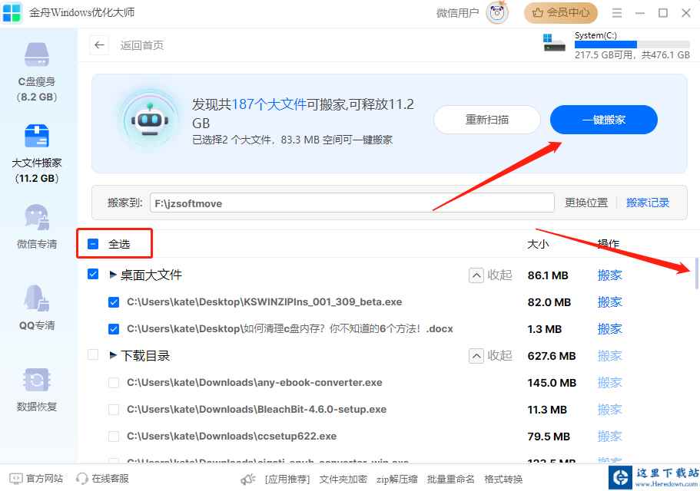Click the megaphone announcement icon
Screen dimensions: 700x491
tap(247, 479)
